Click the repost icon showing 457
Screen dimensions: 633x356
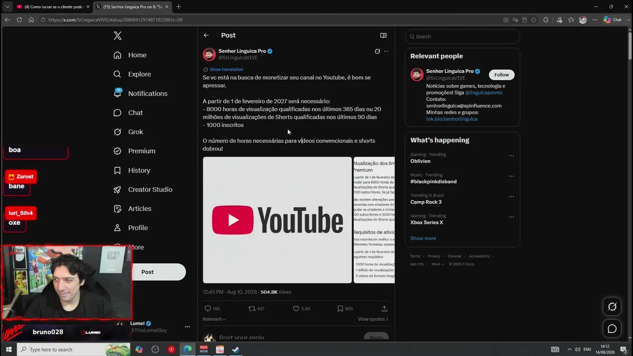click(252, 309)
